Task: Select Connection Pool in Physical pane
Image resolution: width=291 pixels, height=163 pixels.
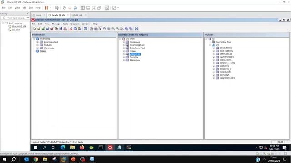Action: tap(223, 42)
